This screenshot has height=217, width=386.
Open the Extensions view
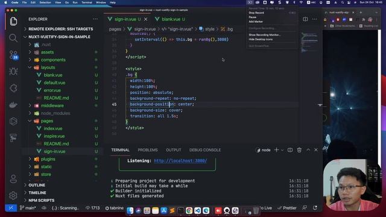13,88
